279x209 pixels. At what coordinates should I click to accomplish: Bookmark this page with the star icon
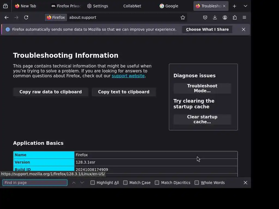pyautogui.click(x=183, y=17)
